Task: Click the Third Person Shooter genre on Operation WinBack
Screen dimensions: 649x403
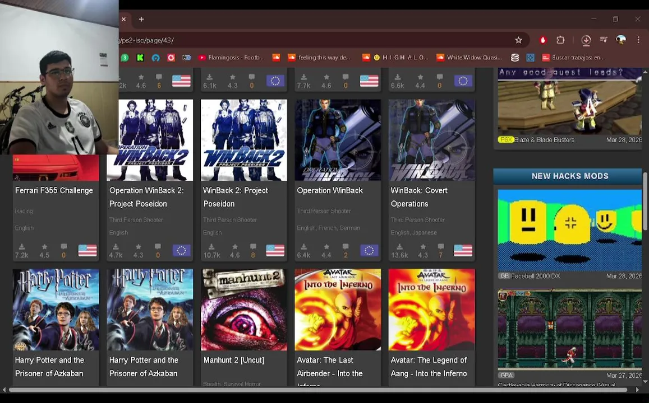Action: [324, 211]
